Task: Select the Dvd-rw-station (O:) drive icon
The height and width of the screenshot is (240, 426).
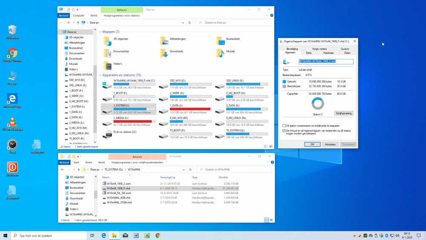Action: pos(106,134)
